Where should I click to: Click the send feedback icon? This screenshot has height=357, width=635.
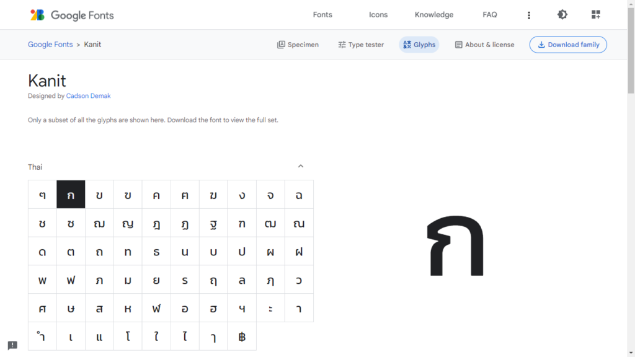click(x=12, y=345)
